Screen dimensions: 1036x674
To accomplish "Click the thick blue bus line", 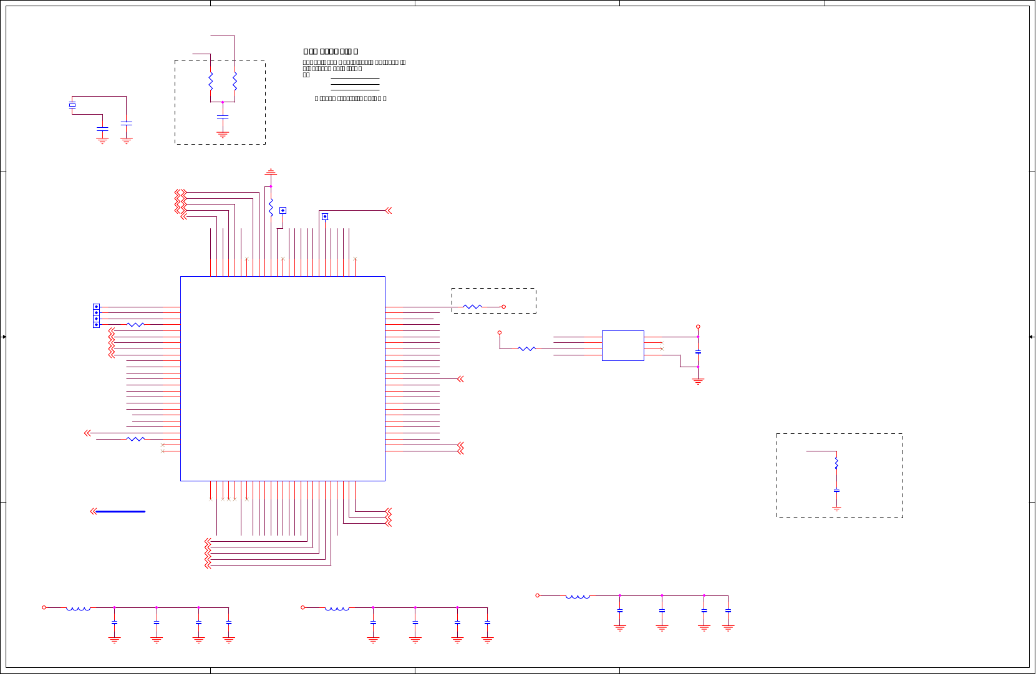I will pyautogui.click(x=120, y=511).
